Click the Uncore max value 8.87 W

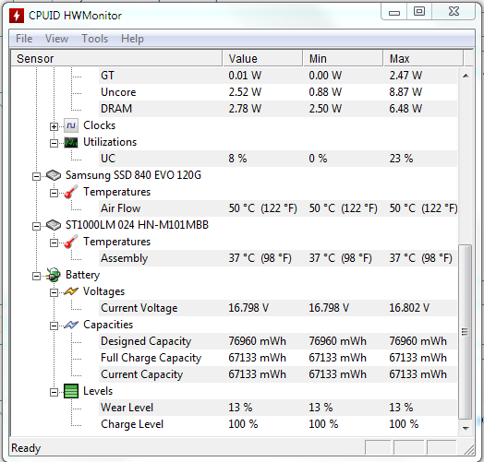[x=405, y=92]
